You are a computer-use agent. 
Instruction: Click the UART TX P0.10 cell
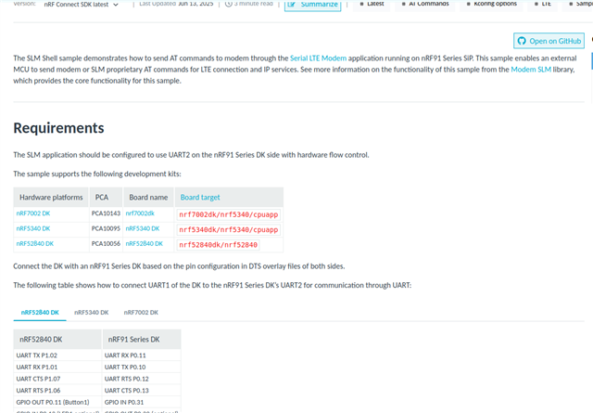142,368
